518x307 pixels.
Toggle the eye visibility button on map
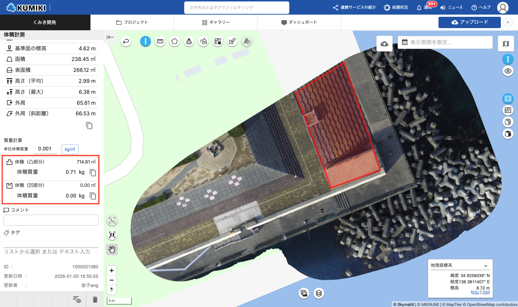[x=508, y=71]
